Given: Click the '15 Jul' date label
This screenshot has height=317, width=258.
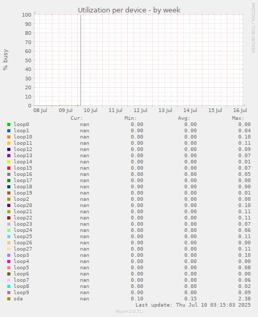Looking at the screenshot, I should coord(215,111).
